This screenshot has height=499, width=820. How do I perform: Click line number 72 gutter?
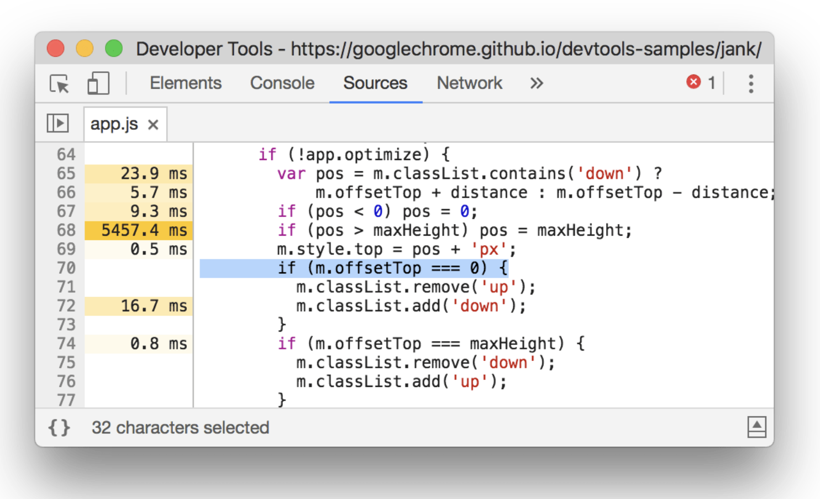[66, 306]
